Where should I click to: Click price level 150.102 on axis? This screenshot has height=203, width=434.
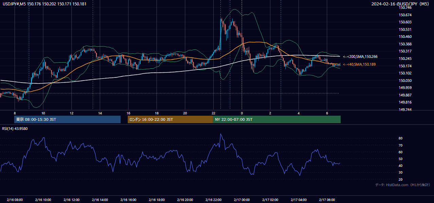click(x=405, y=73)
